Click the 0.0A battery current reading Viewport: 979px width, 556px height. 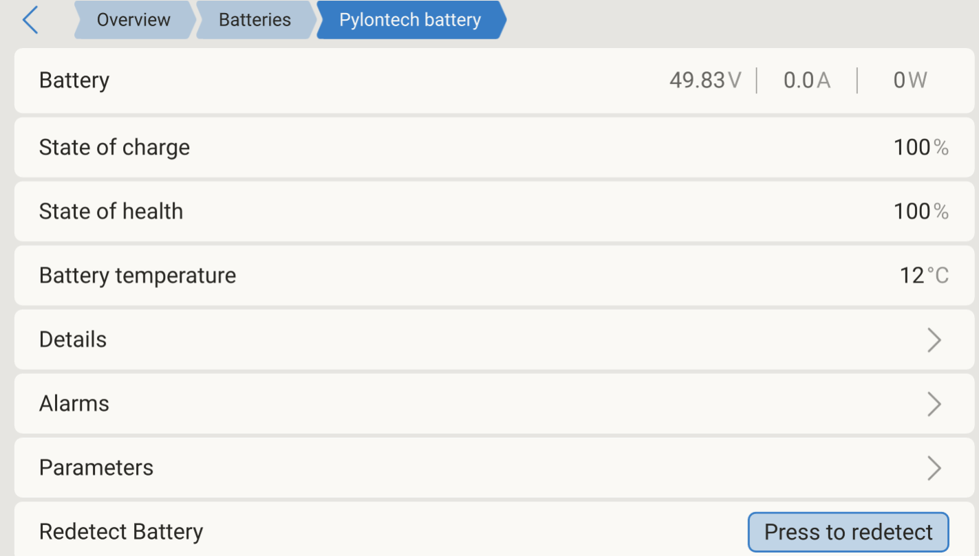(x=807, y=80)
